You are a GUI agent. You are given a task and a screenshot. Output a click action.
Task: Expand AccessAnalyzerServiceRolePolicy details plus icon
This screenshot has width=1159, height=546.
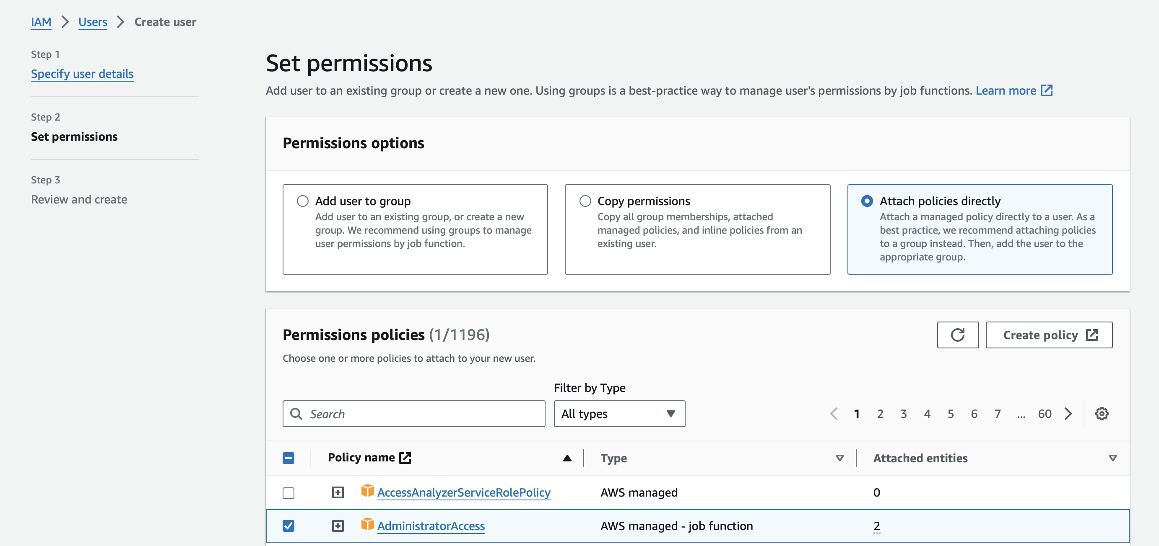coord(338,492)
